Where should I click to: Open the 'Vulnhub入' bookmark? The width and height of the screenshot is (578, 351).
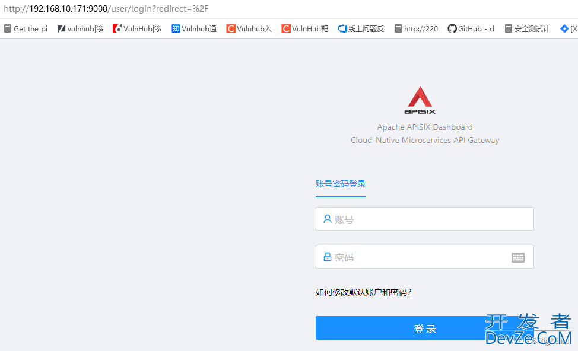click(249, 28)
